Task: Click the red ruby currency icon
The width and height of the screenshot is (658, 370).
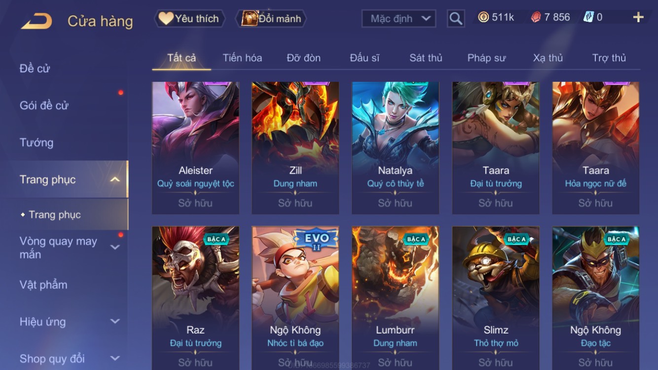Action: 536,17
